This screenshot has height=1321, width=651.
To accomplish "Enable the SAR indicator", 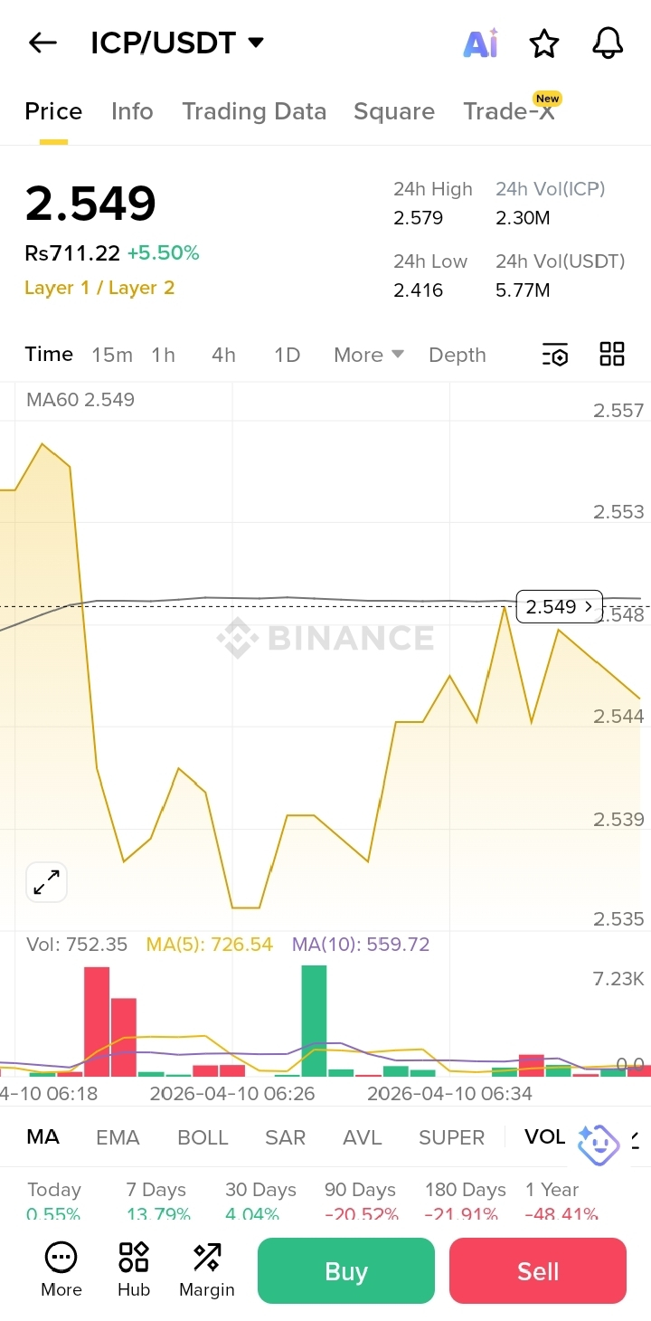I will click(x=285, y=1137).
